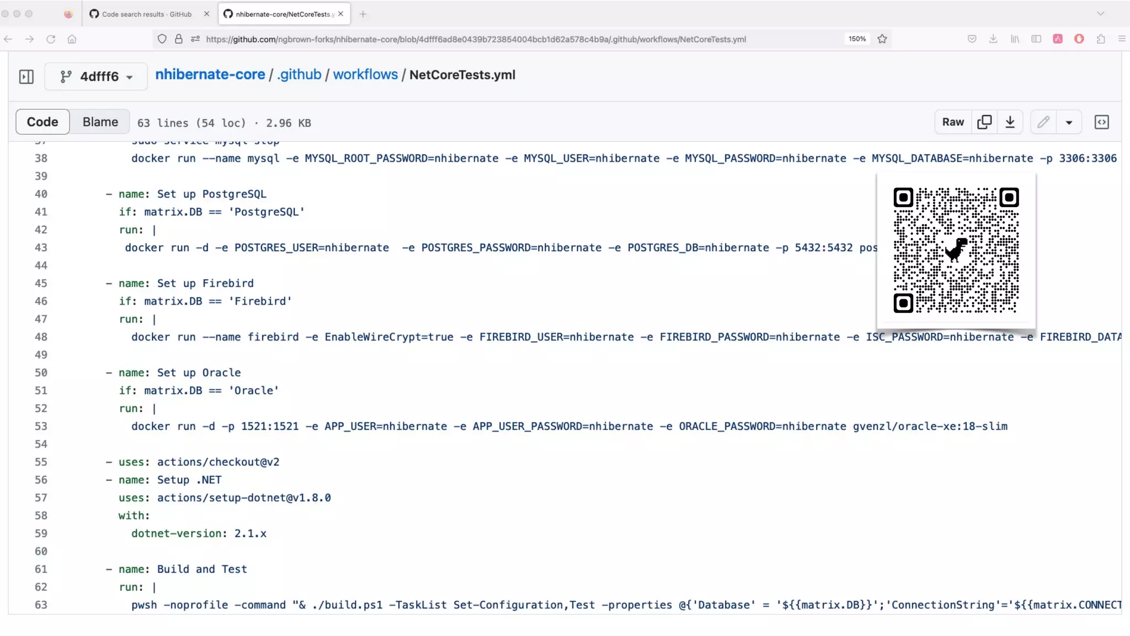
Task: Open the list all tabs chevron
Action: click(1100, 14)
